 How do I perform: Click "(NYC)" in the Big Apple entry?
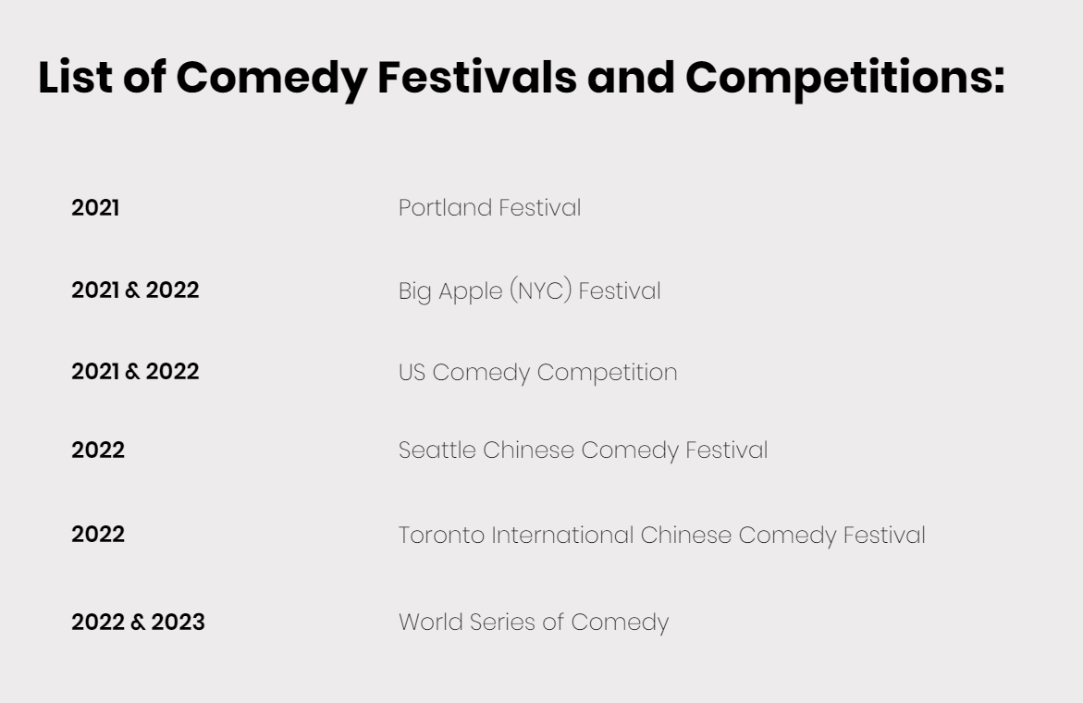pyautogui.click(x=552, y=291)
